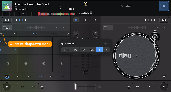The width and height of the screenshot is (171, 92).
Task: Play the left deck
Action: [x=7, y=87]
